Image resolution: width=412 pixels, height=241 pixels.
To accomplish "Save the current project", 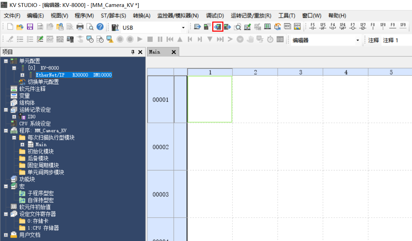I will click(30, 27).
